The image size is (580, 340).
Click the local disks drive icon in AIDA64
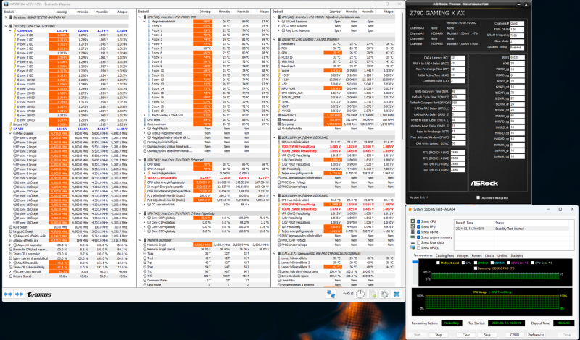pyautogui.click(x=413, y=242)
